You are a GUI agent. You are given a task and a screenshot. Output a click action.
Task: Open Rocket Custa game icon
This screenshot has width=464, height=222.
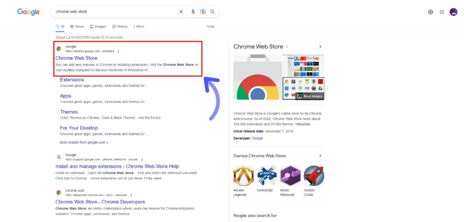[x=314, y=175]
